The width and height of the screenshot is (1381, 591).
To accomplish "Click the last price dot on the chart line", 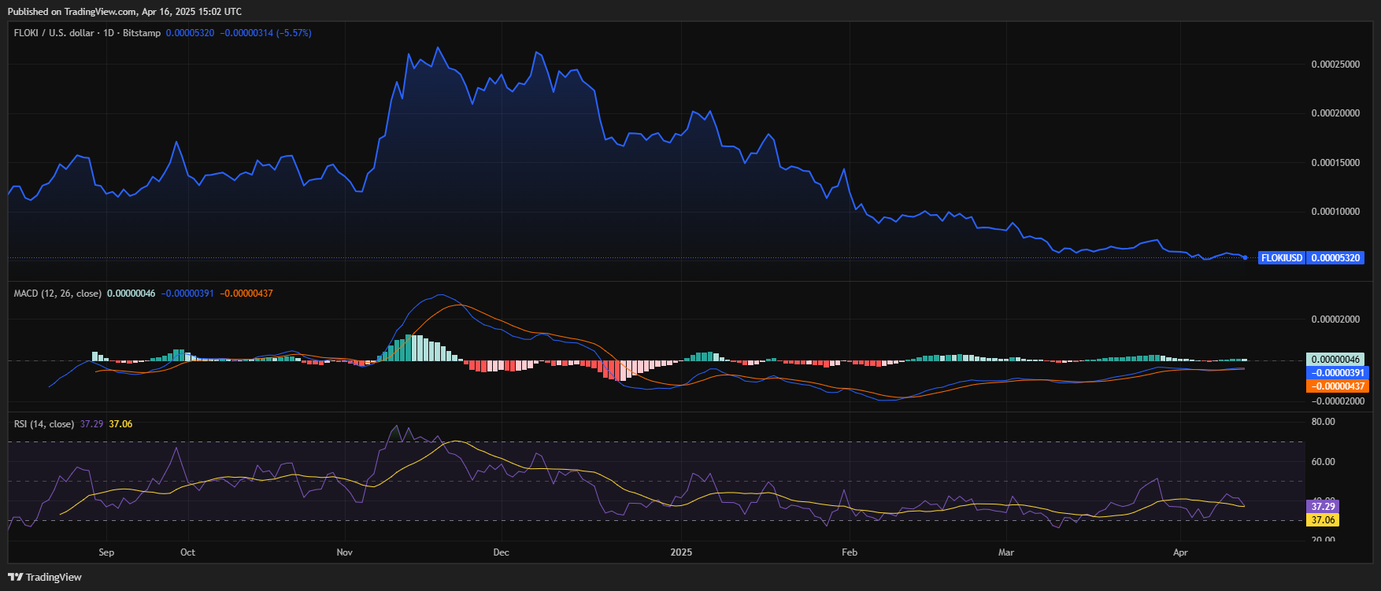I will (x=1245, y=257).
